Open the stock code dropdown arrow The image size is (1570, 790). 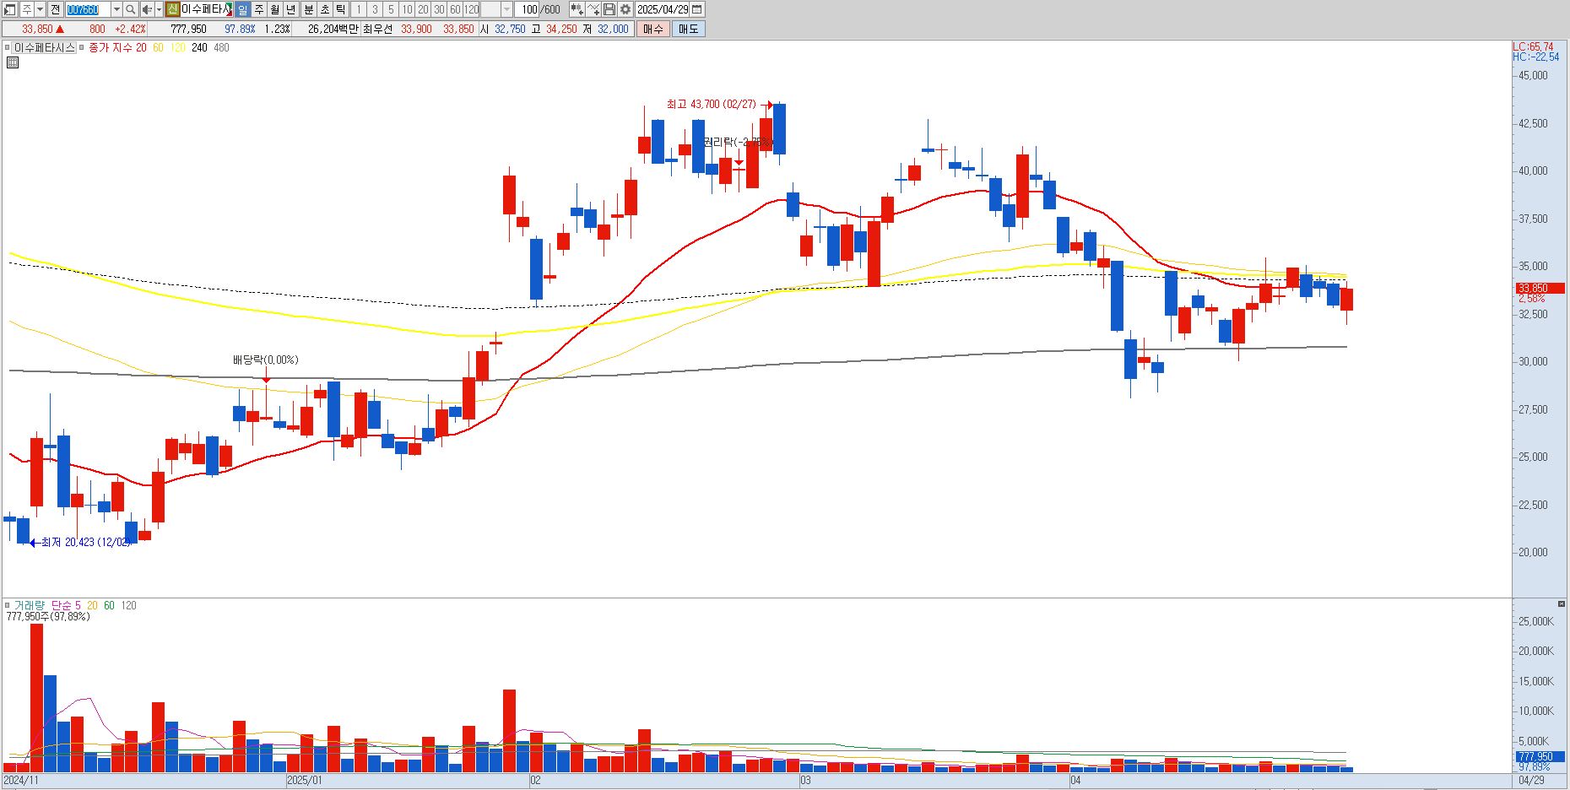[116, 9]
